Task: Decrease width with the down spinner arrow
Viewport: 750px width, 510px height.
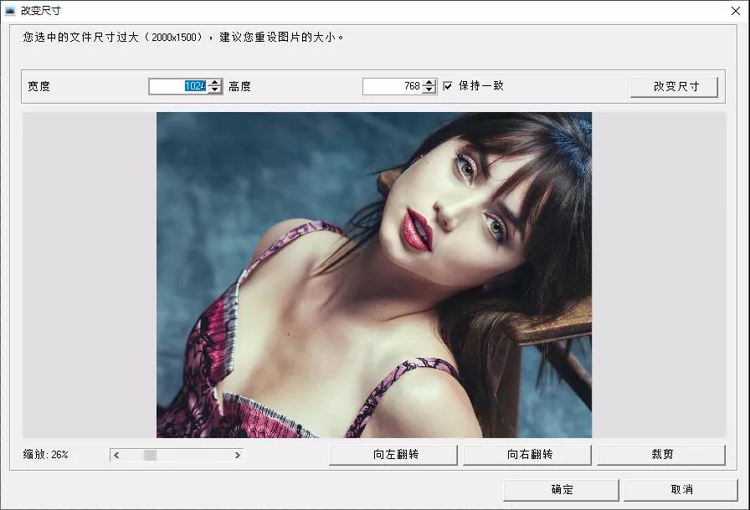Action: click(x=215, y=90)
